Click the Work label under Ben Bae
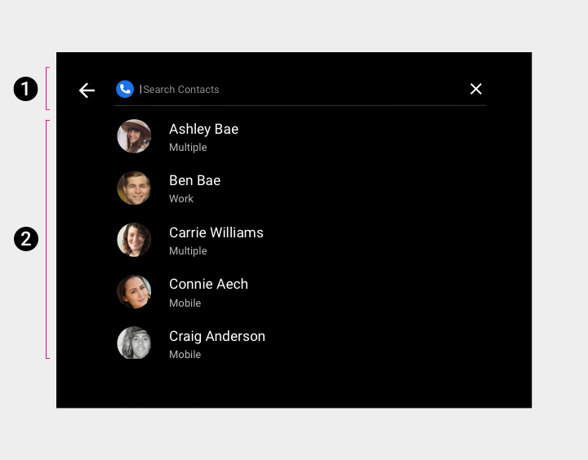 (181, 199)
